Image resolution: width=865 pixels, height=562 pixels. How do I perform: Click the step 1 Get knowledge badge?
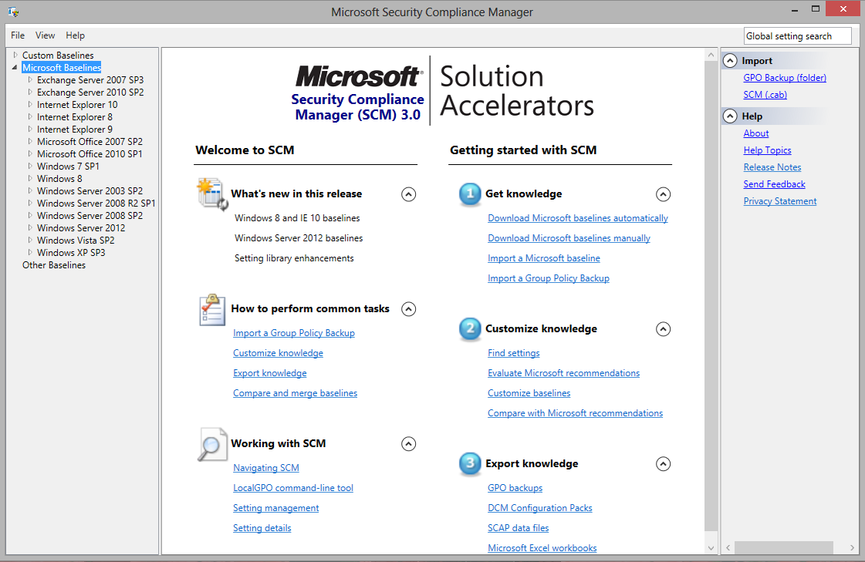[x=470, y=194]
